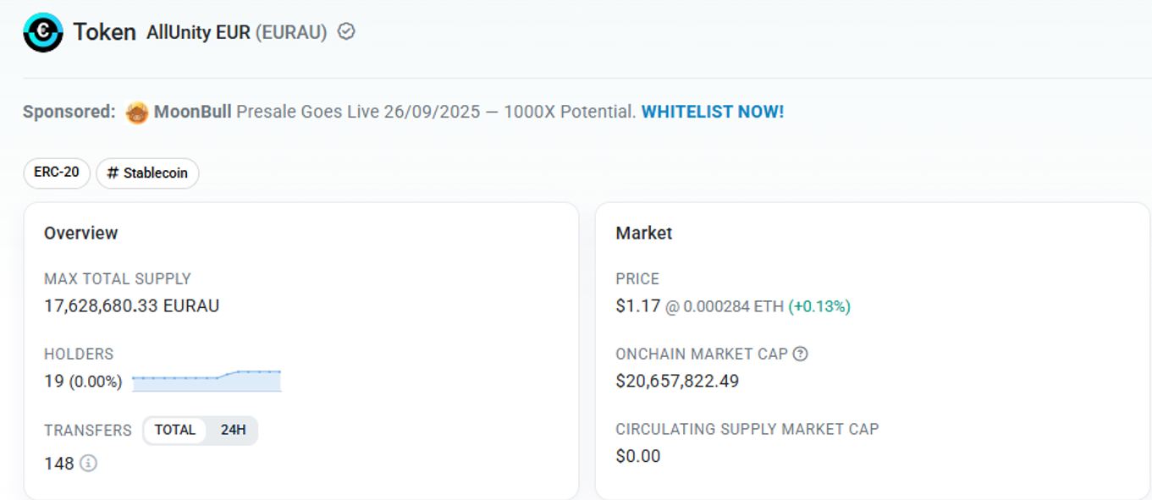Click the +0.13% price change indicator

tap(819, 306)
